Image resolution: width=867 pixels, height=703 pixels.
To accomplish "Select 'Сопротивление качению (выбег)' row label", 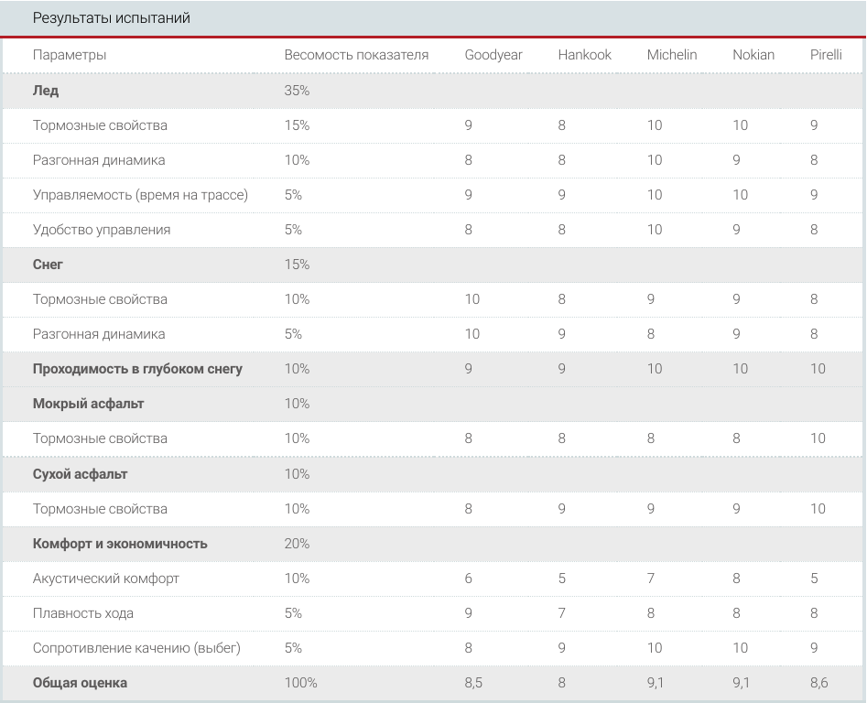I will [x=136, y=648].
